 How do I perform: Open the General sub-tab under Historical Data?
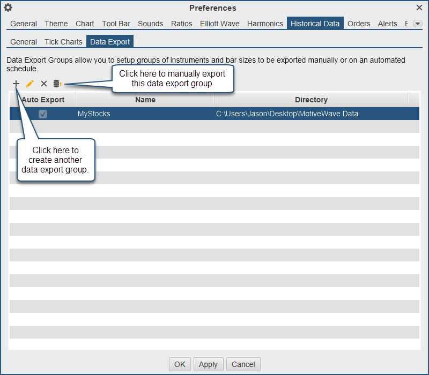click(x=24, y=42)
